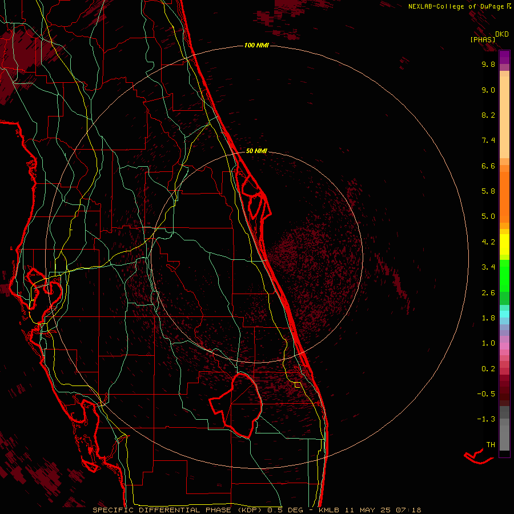
Task: Click the 5.8 legend value
Action: coord(488,191)
